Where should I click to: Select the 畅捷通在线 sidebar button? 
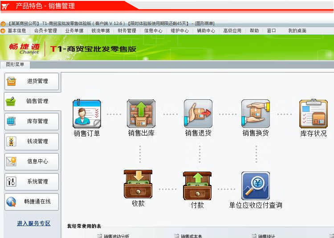32,202
